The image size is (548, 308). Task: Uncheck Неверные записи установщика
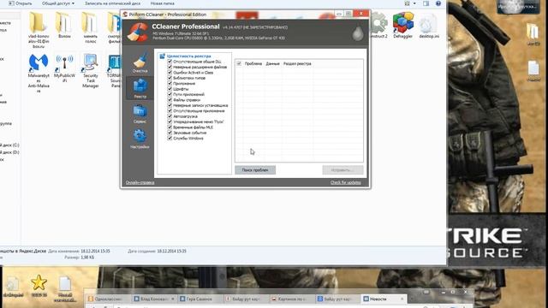point(170,105)
